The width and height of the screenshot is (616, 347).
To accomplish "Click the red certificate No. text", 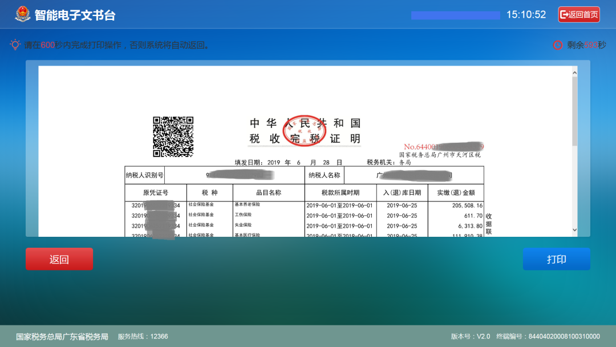I will (x=444, y=147).
